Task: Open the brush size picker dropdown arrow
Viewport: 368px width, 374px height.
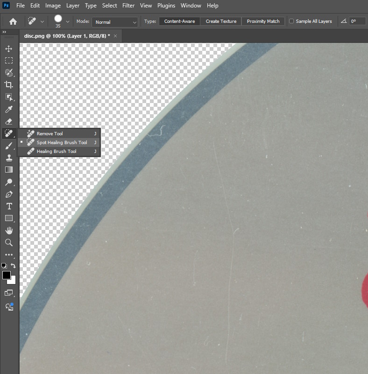Action: pos(68,22)
